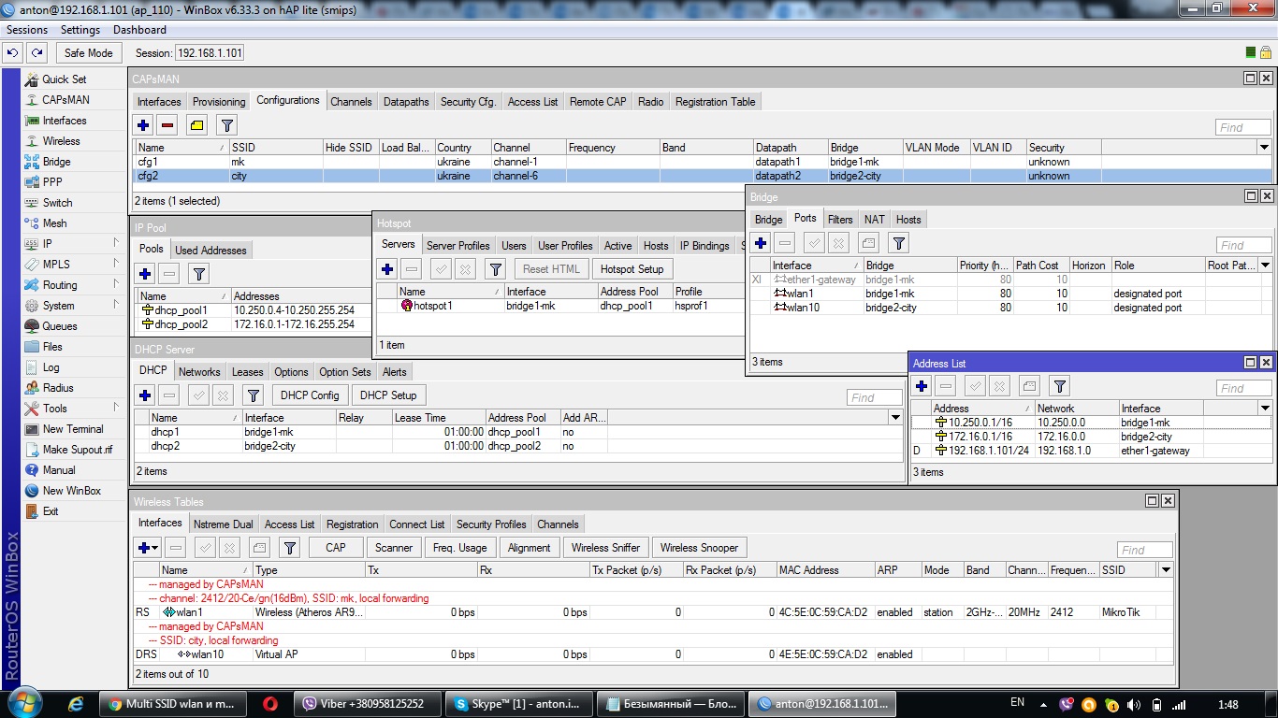
Task: Open Quick Set in the sidebar
Action: tap(64, 79)
